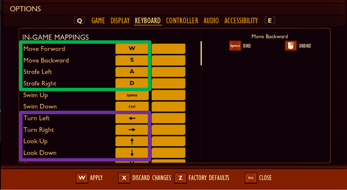Click the Esc key icon beside CLOSE
The height and width of the screenshot is (190, 347).
(x=251, y=178)
